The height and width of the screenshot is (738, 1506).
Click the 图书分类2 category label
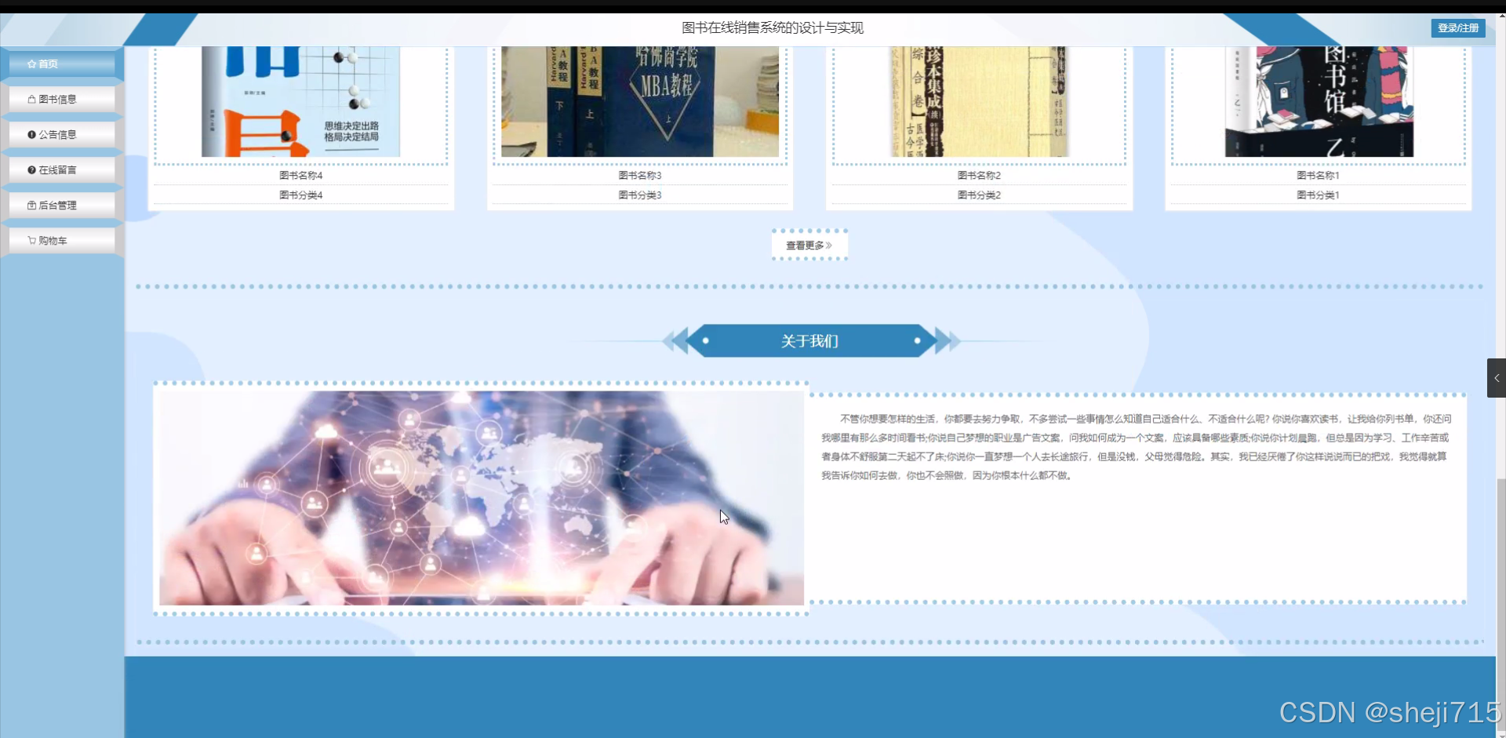[978, 194]
